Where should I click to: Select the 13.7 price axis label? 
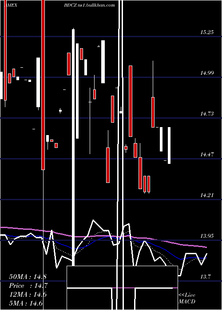click(205, 277)
